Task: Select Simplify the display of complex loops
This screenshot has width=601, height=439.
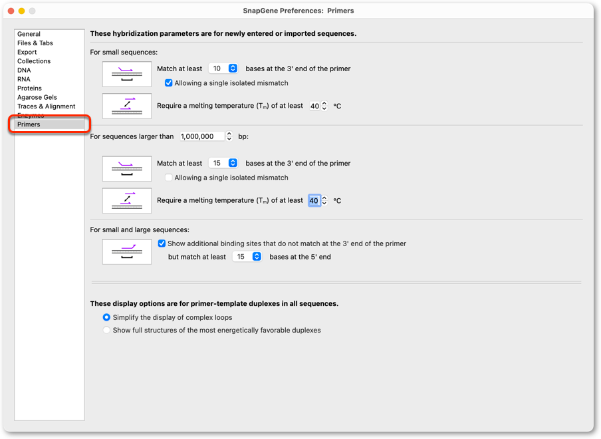Action: pos(106,317)
